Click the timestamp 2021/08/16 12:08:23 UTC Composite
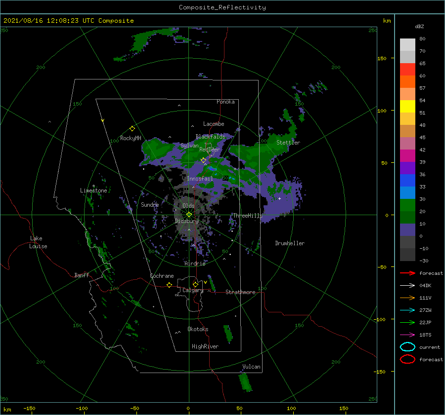Screen dimensions: 445x415 [68, 21]
